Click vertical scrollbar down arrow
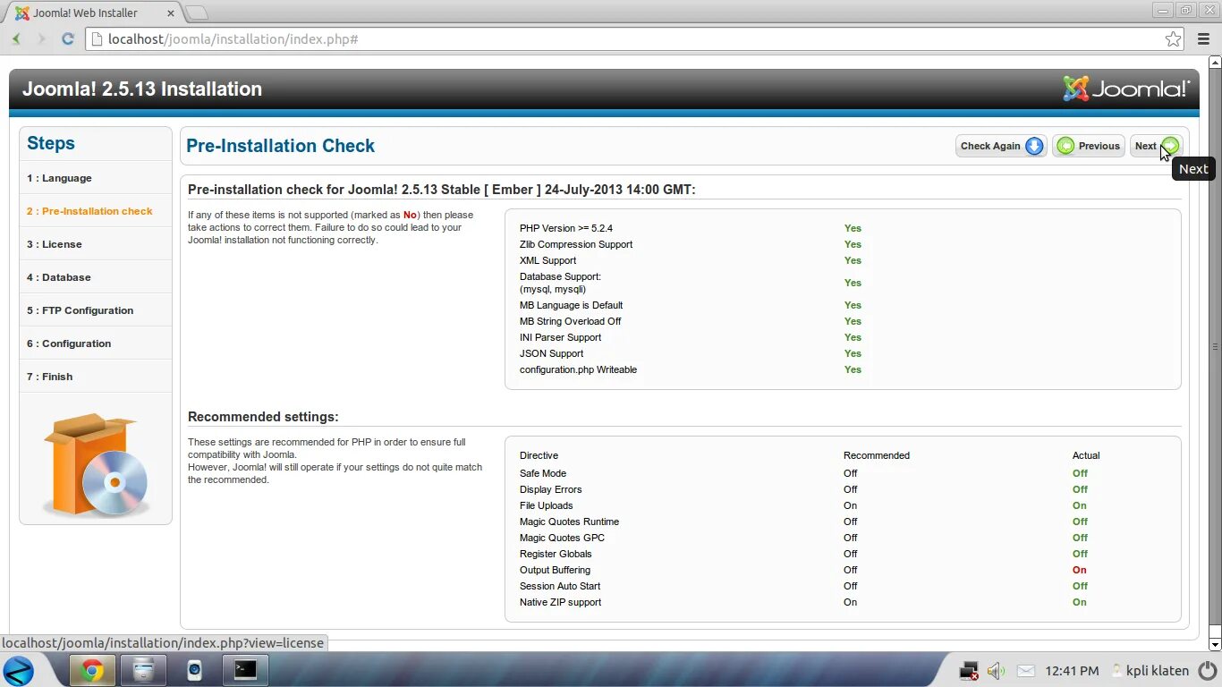The width and height of the screenshot is (1222, 687). click(x=1215, y=644)
